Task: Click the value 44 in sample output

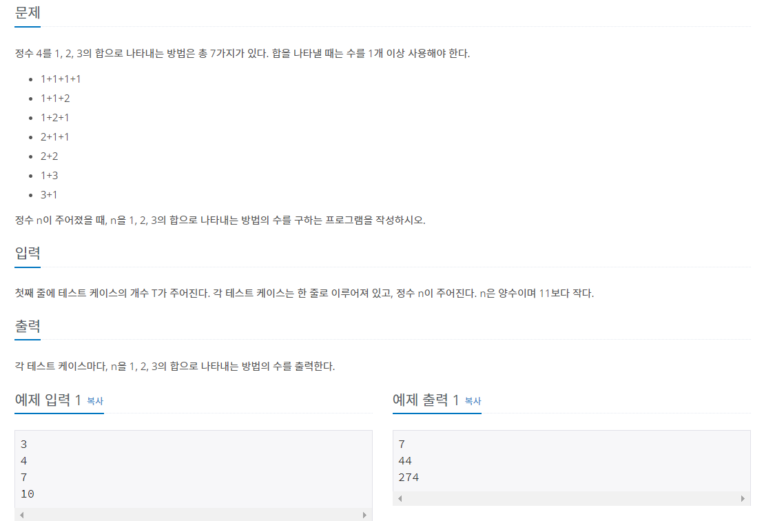Action: point(405,460)
